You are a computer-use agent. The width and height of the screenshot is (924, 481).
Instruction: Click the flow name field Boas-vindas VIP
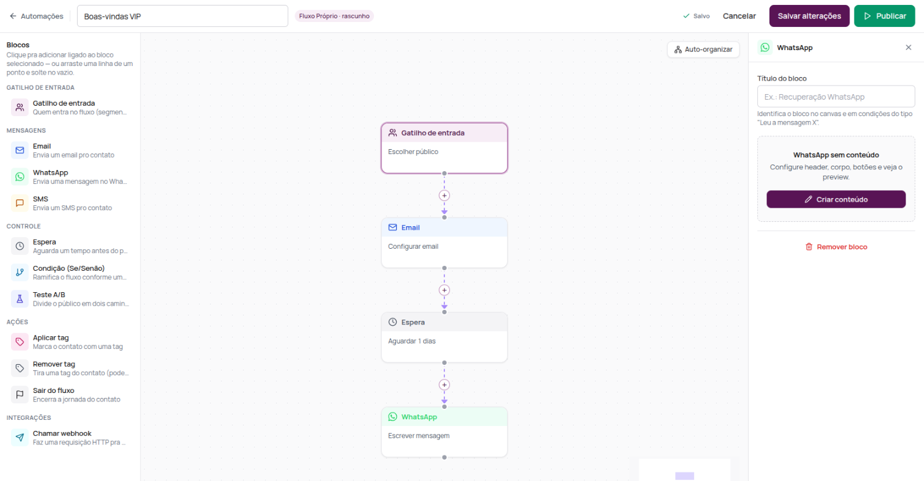pos(182,16)
